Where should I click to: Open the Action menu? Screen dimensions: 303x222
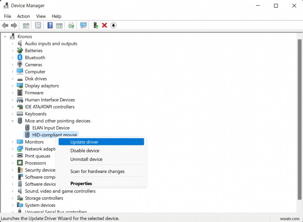[23, 16]
